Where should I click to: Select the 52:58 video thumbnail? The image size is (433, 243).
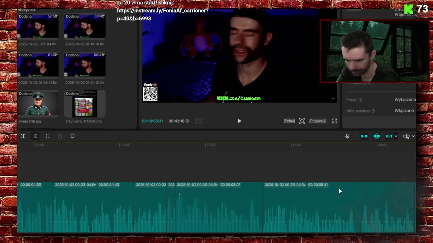click(38, 26)
